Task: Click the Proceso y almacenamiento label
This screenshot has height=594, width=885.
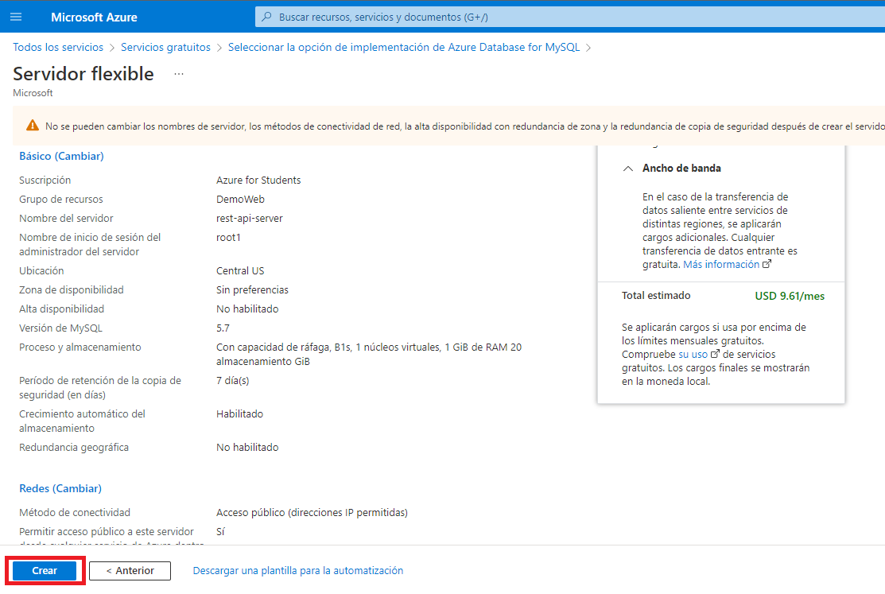Action: click(x=80, y=347)
